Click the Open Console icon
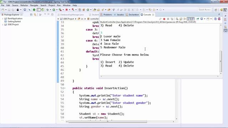This screenshot has width=228, height=128. pos(208,19)
